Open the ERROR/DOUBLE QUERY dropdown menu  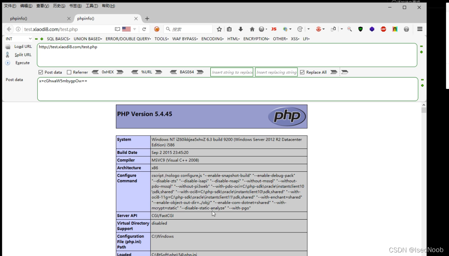(x=128, y=39)
